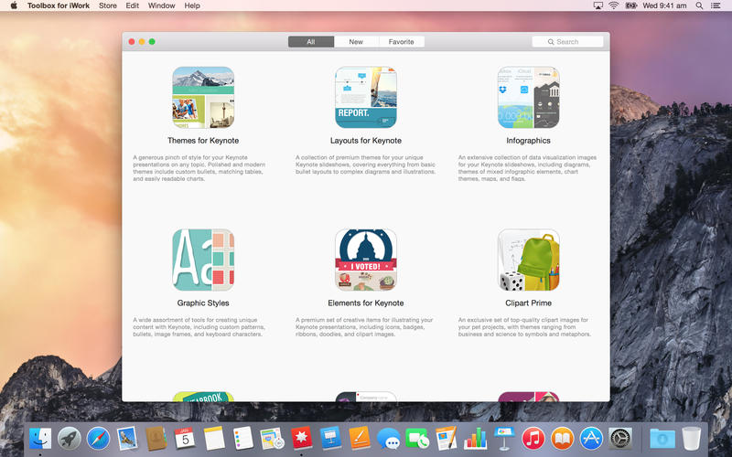Open the Window menu
Image resolution: width=732 pixels, height=457 pixels.
click(x=161, y=5)
